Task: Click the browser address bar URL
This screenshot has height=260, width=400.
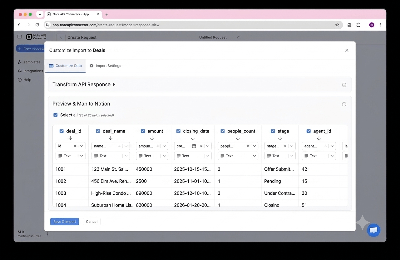Action: pos(106,25)
